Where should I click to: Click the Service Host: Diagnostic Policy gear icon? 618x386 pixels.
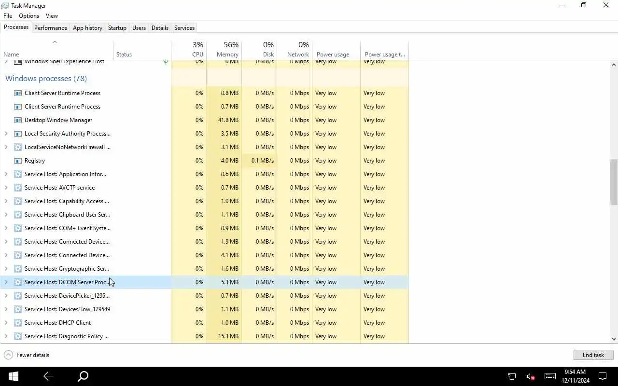pos(18,336)
